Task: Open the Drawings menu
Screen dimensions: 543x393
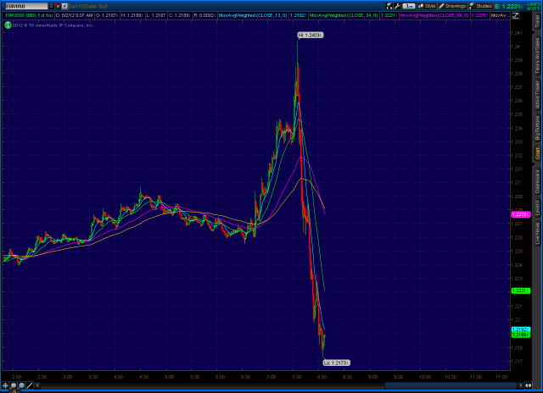Action: click(452, 6)
